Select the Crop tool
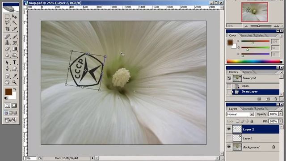Image resolution: width=286 pixels, height=161 pixels. [7, 29]
